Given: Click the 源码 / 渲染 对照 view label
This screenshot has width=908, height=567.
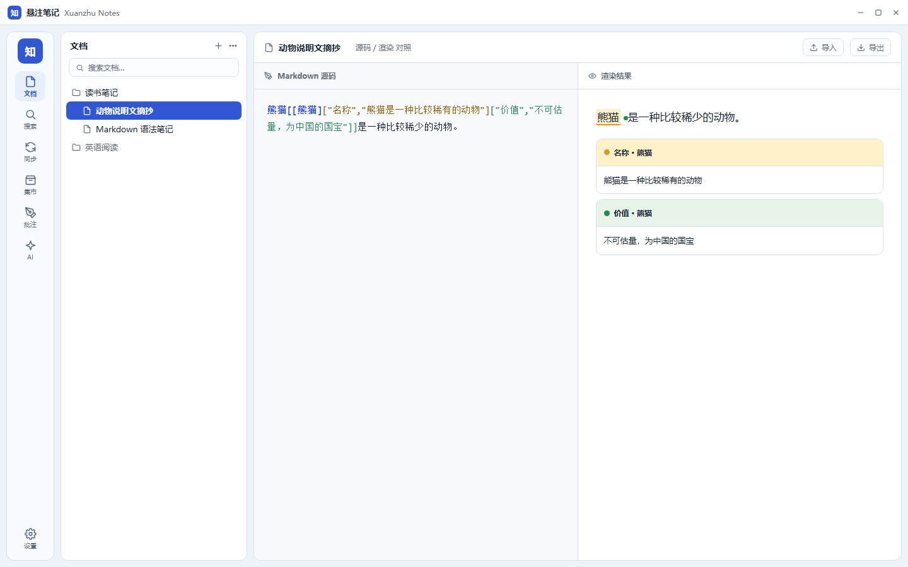Looking at the screenshot, I should pyautogui.click(x=383, y=48).
